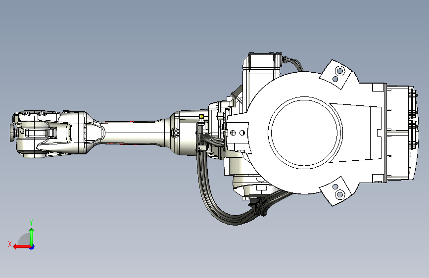The image size is (429, 278).
Task: Click the green Y axis arrow on triad
Action: (32, 237)
